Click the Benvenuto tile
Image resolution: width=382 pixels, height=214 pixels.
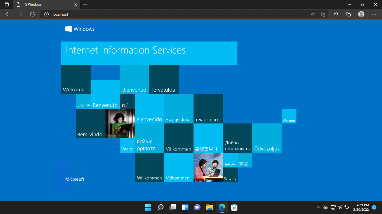(105, 94)
